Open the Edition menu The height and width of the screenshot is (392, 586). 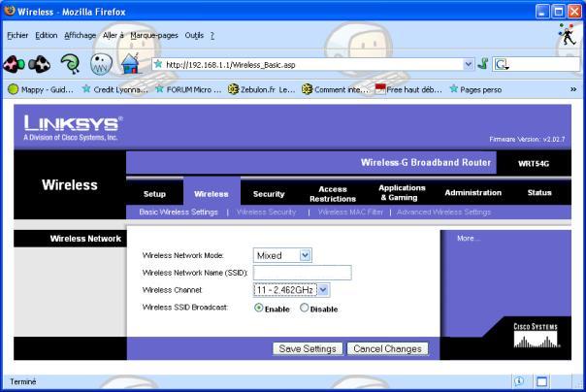47,35
